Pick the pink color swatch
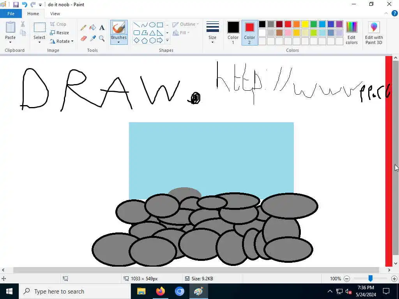The height and width of the screenshot is (299, 399). [288, 33]
